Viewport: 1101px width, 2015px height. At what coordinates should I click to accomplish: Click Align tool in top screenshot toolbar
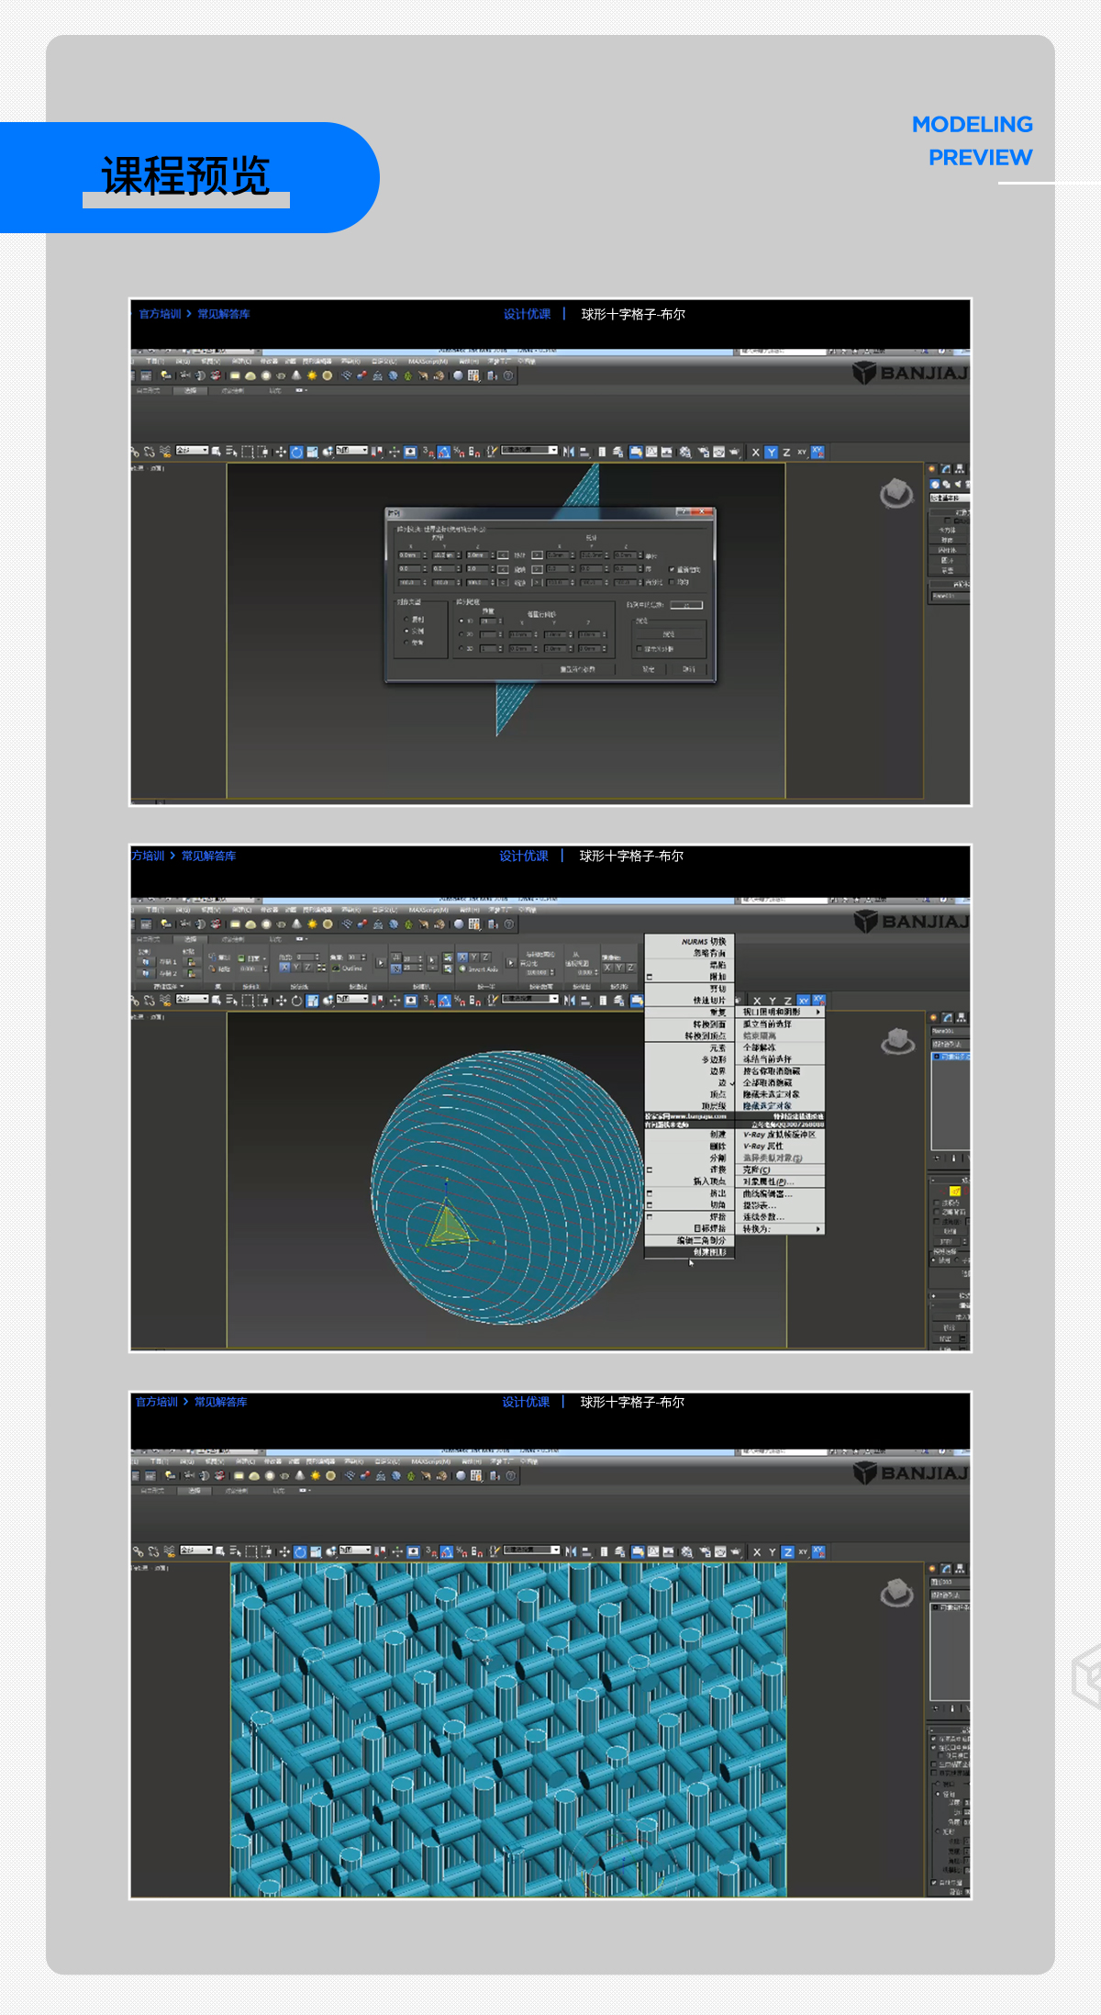point(584,452)
